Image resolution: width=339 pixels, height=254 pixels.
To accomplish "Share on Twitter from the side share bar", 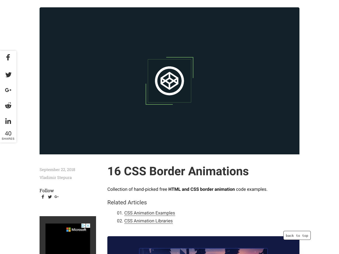I will tap(8, 75).
